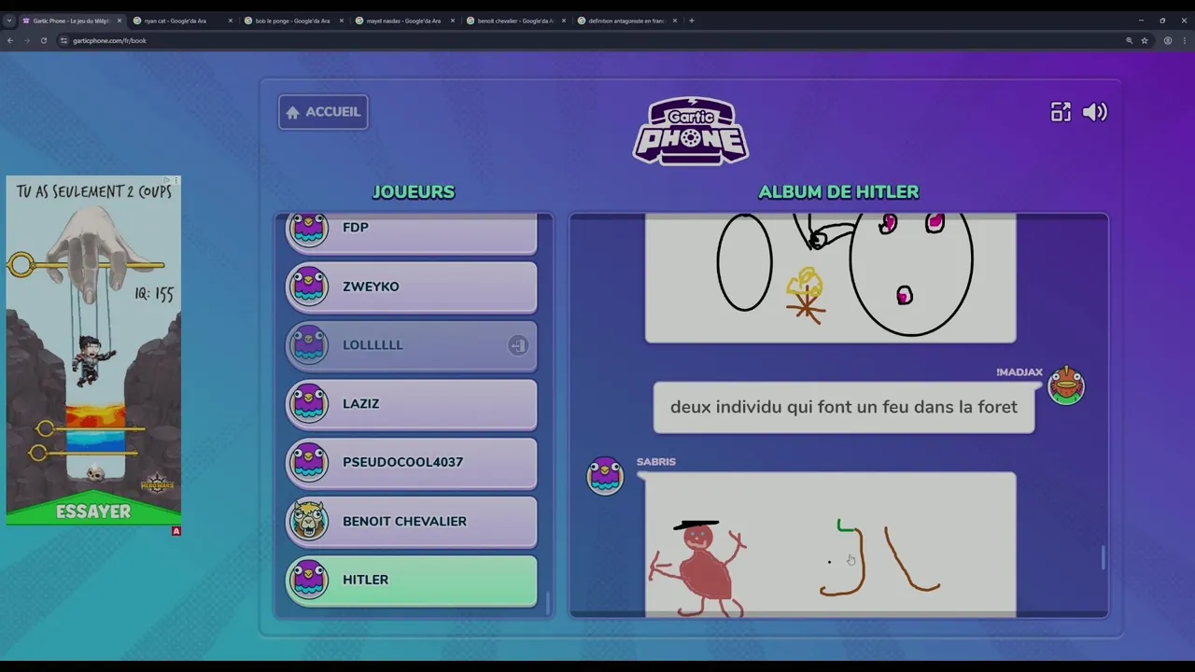Click the ad's red AdChoices icon
Viewport: 1195px width, 672px height.
176,531
